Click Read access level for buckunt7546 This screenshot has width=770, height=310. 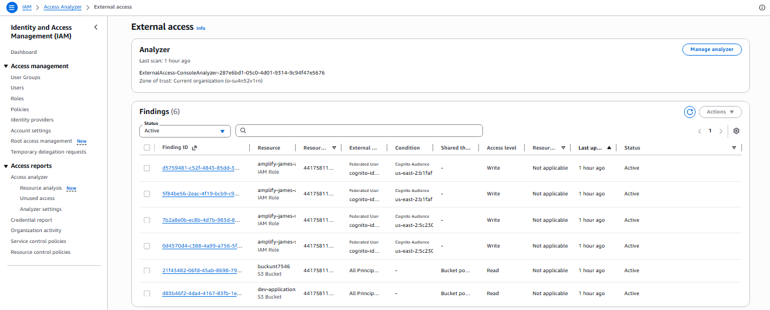pos(493,270)
